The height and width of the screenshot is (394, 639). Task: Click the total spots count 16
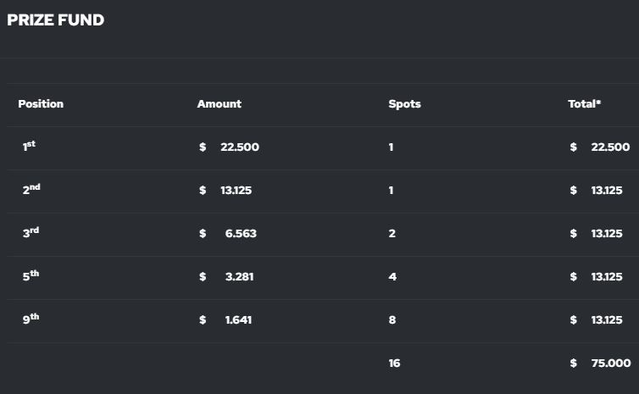pos(394,363)
